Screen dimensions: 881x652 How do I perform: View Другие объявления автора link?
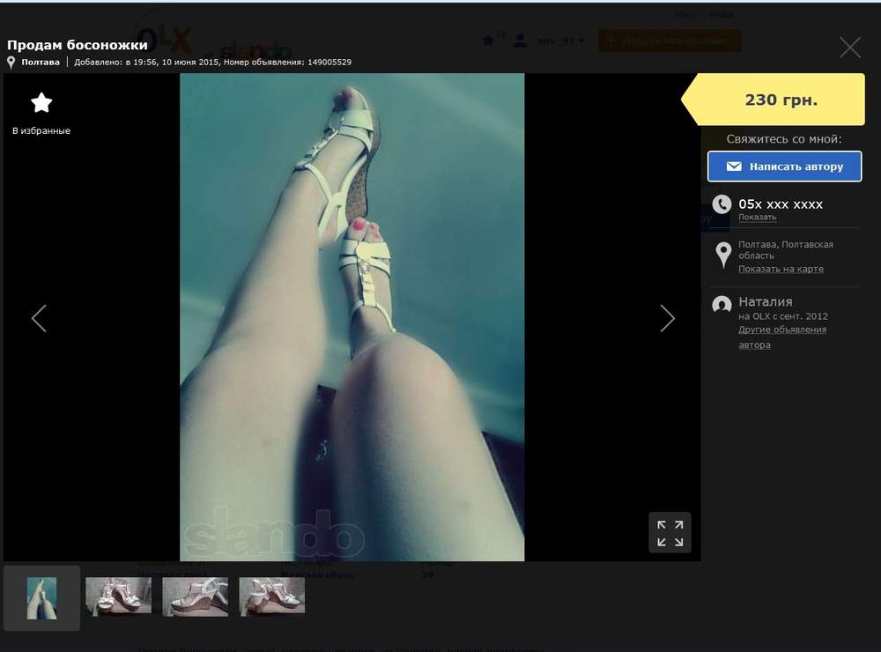coord(782,337)
